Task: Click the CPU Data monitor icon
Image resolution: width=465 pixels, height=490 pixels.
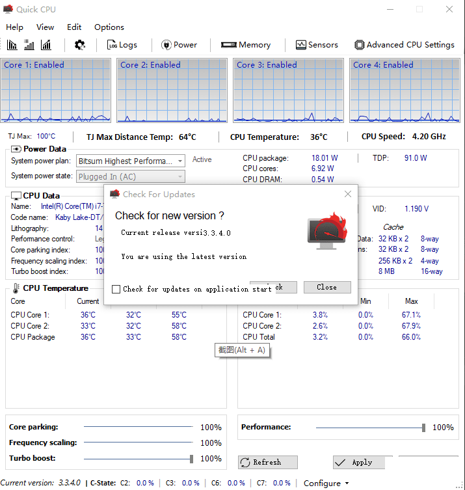Action: (x=16, y=196)
